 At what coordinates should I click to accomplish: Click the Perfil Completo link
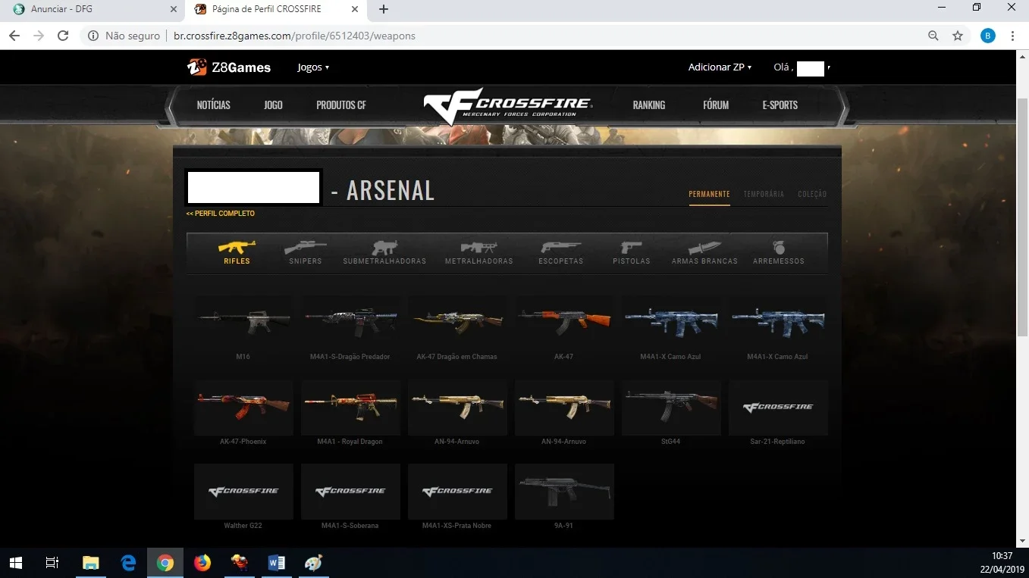[x=221, y=214]
